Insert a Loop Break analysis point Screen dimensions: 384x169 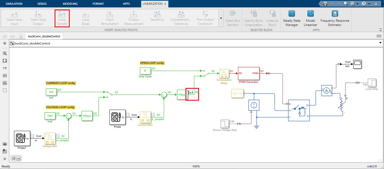pos(86,18)
